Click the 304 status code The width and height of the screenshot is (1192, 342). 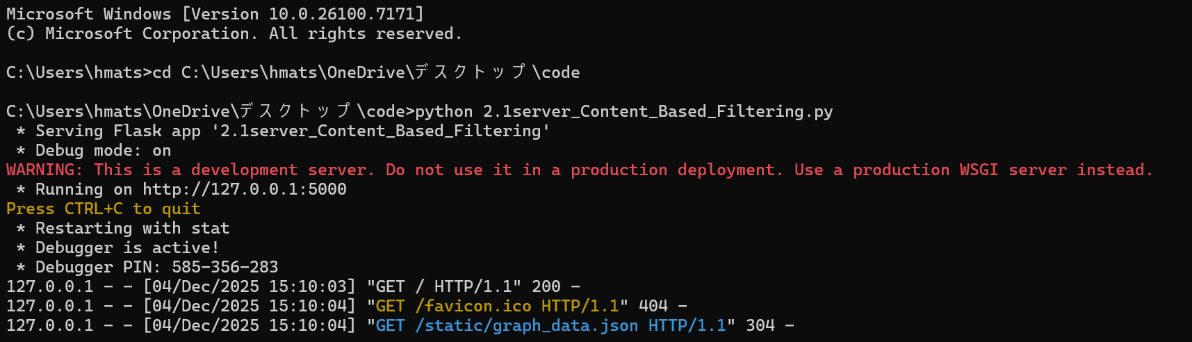760,326
